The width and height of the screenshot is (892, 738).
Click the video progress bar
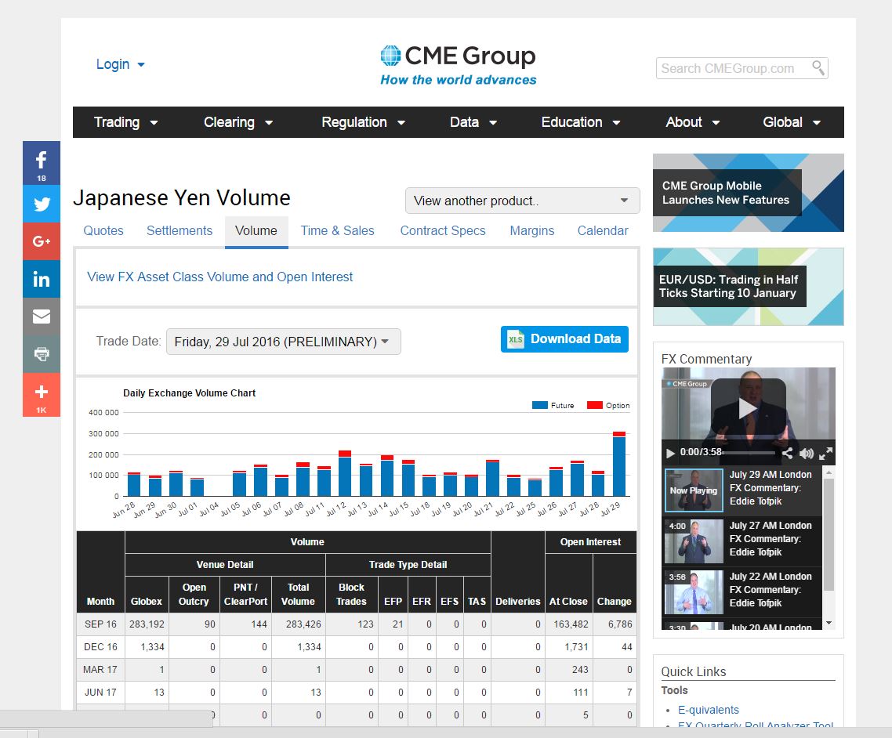(x=748, y=453)
